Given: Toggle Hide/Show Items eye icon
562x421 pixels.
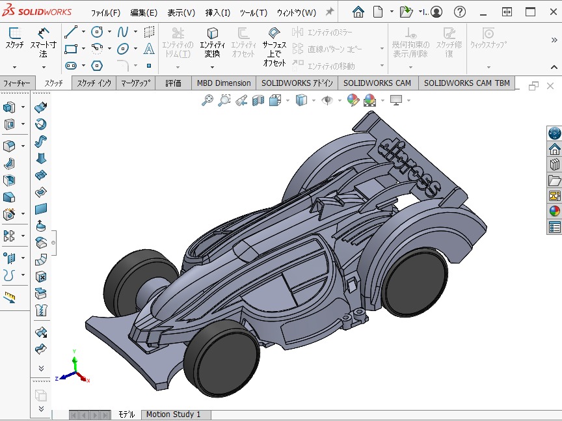Looking at the screenshot, I should click(x=327, y=100).
